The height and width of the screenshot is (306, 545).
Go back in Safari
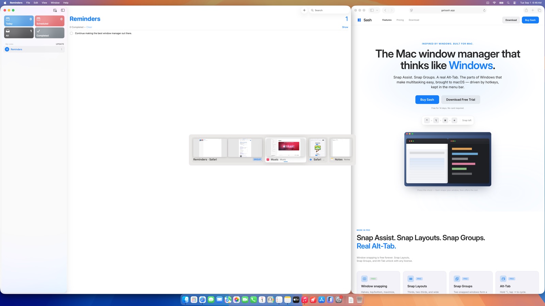385,10
